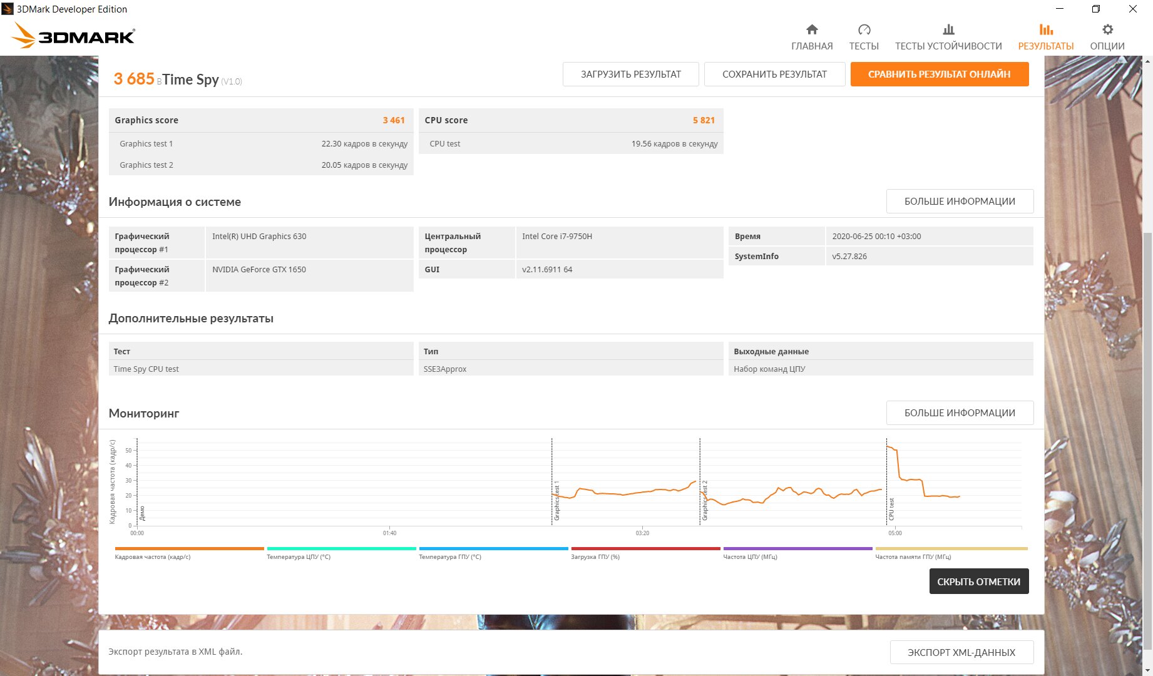Viewport: 1153px width, 676px height.
Task: Click the home icon above ГЛАВНАЯ
Action: [812, 29]
